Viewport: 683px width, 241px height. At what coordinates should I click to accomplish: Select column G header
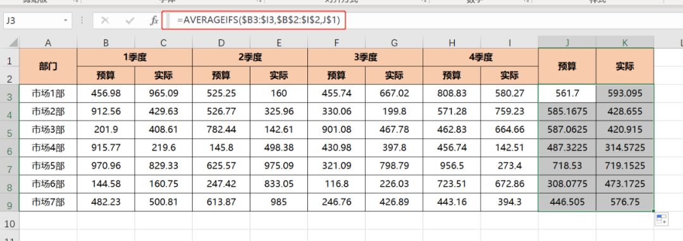click(394, 42)
